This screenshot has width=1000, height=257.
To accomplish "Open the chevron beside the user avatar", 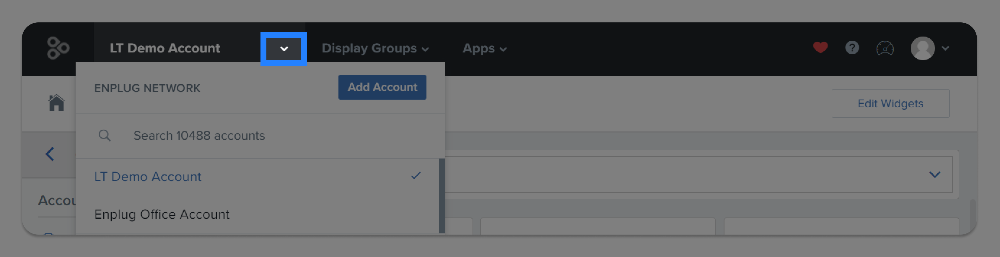I will pyautogui.click(x=945, y=48).
